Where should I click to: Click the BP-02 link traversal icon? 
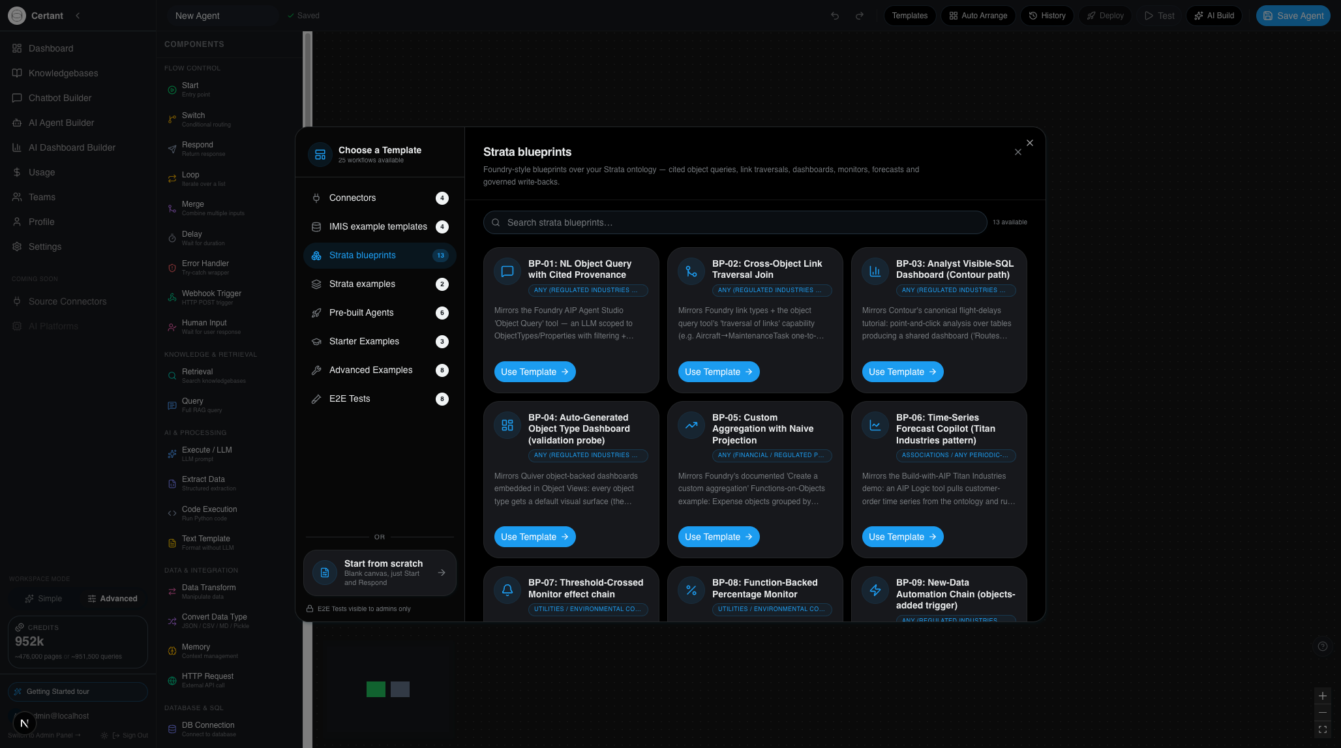(691, 271)
